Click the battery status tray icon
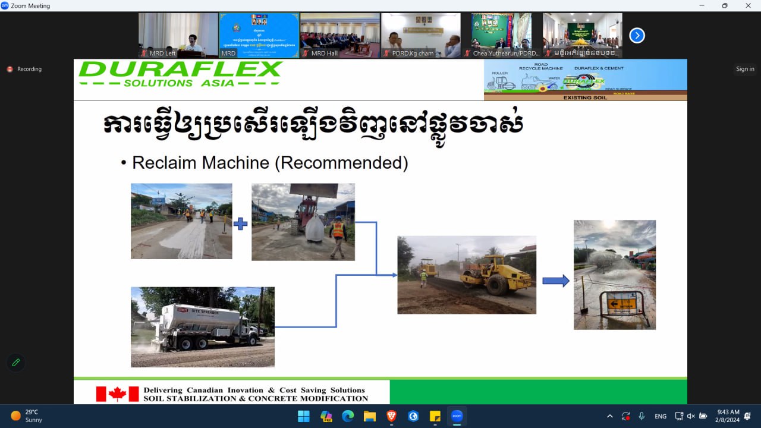The height and width of the screenshot is (428, 761). click(703, 416)
